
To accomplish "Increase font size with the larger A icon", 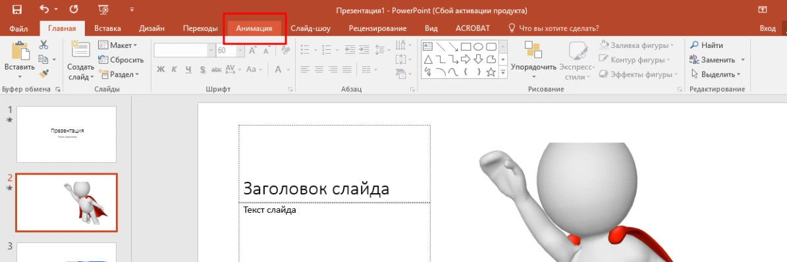I will [252, 51].
